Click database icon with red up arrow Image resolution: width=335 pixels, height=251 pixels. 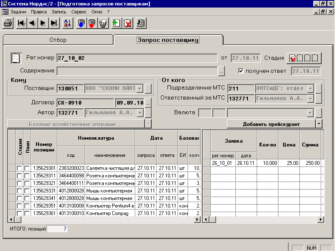coord(92,23)
